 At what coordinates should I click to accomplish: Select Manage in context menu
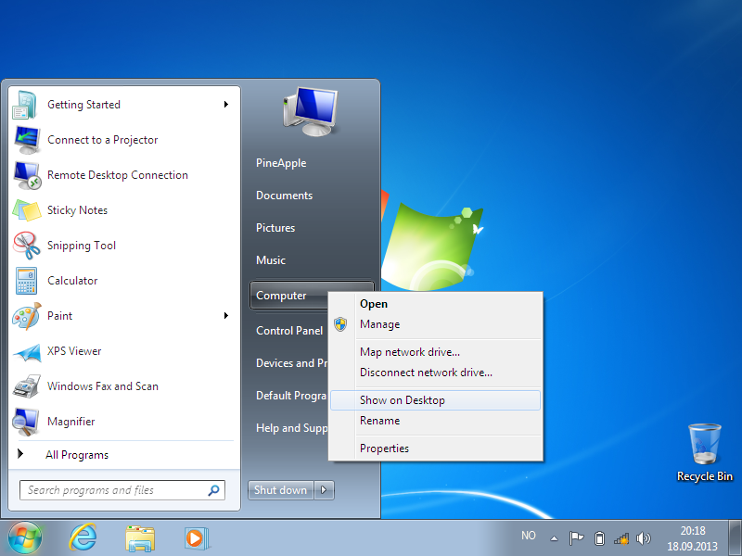435,324
